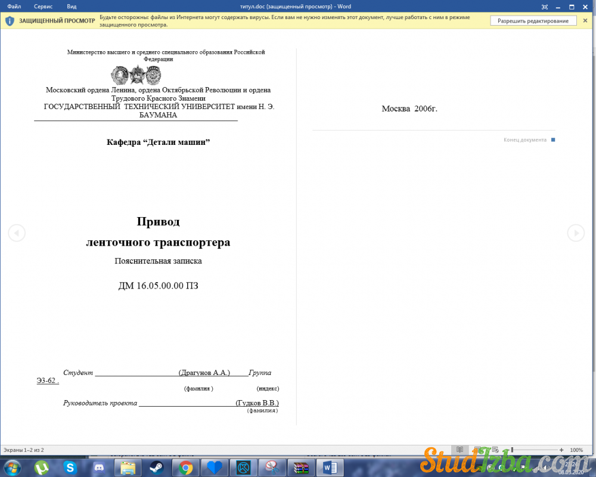Click group index Э3-62
The height and width of the screenshot is (477, 596).
coord(46,380)
